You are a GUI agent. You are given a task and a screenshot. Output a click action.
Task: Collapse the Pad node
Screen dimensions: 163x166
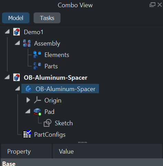click(x=28, y=111)
